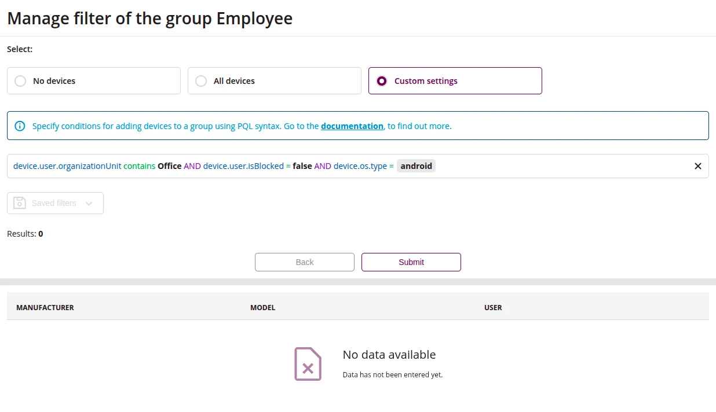Select the All devices radio option
Image resolution: width=716 pixels, height=412 pixels.
point(275,81)
